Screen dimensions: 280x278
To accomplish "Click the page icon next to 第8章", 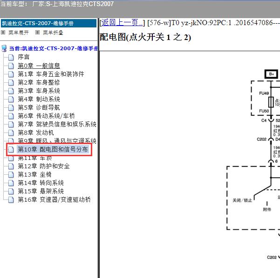I will (11, 133).
